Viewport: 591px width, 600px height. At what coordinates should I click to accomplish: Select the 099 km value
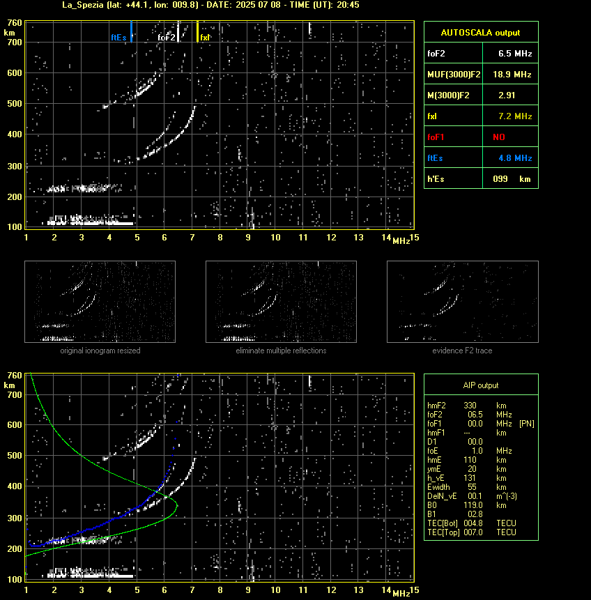(512, 179)
